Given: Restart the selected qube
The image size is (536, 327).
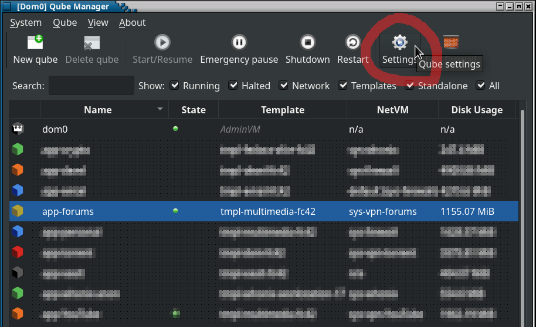Looking at the screenshot, I should pyautogui.click(x=352, y=43).
